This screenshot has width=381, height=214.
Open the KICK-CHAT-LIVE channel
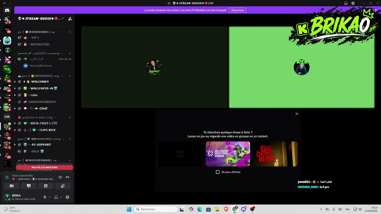coord(44,123)
